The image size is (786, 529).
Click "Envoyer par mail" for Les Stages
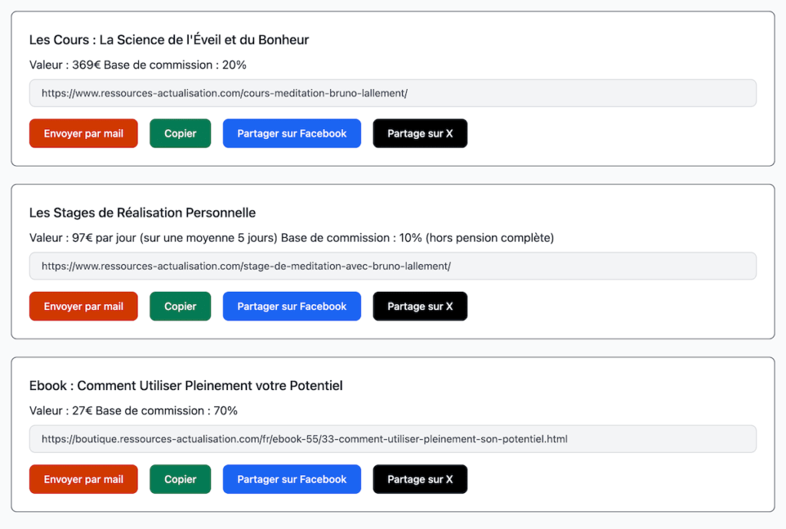pyautogui.click(x=83, y=306)
